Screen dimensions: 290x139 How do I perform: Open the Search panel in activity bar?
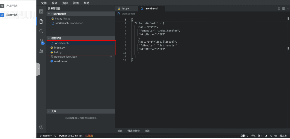(41, 31)
